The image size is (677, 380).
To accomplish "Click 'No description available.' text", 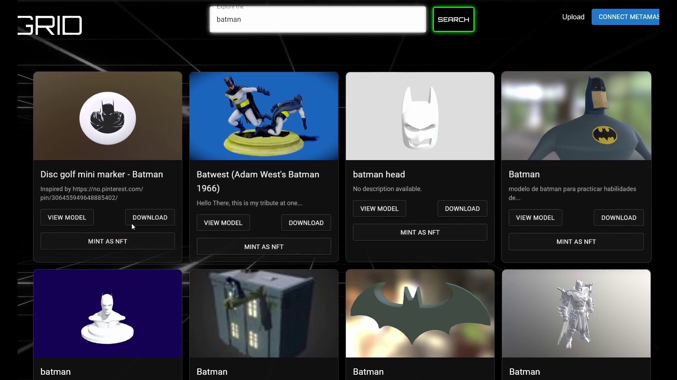I will (387, 189).
